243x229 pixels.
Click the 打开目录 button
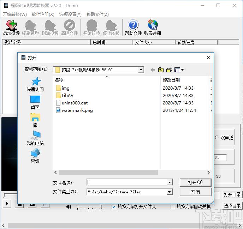point(232,194)
